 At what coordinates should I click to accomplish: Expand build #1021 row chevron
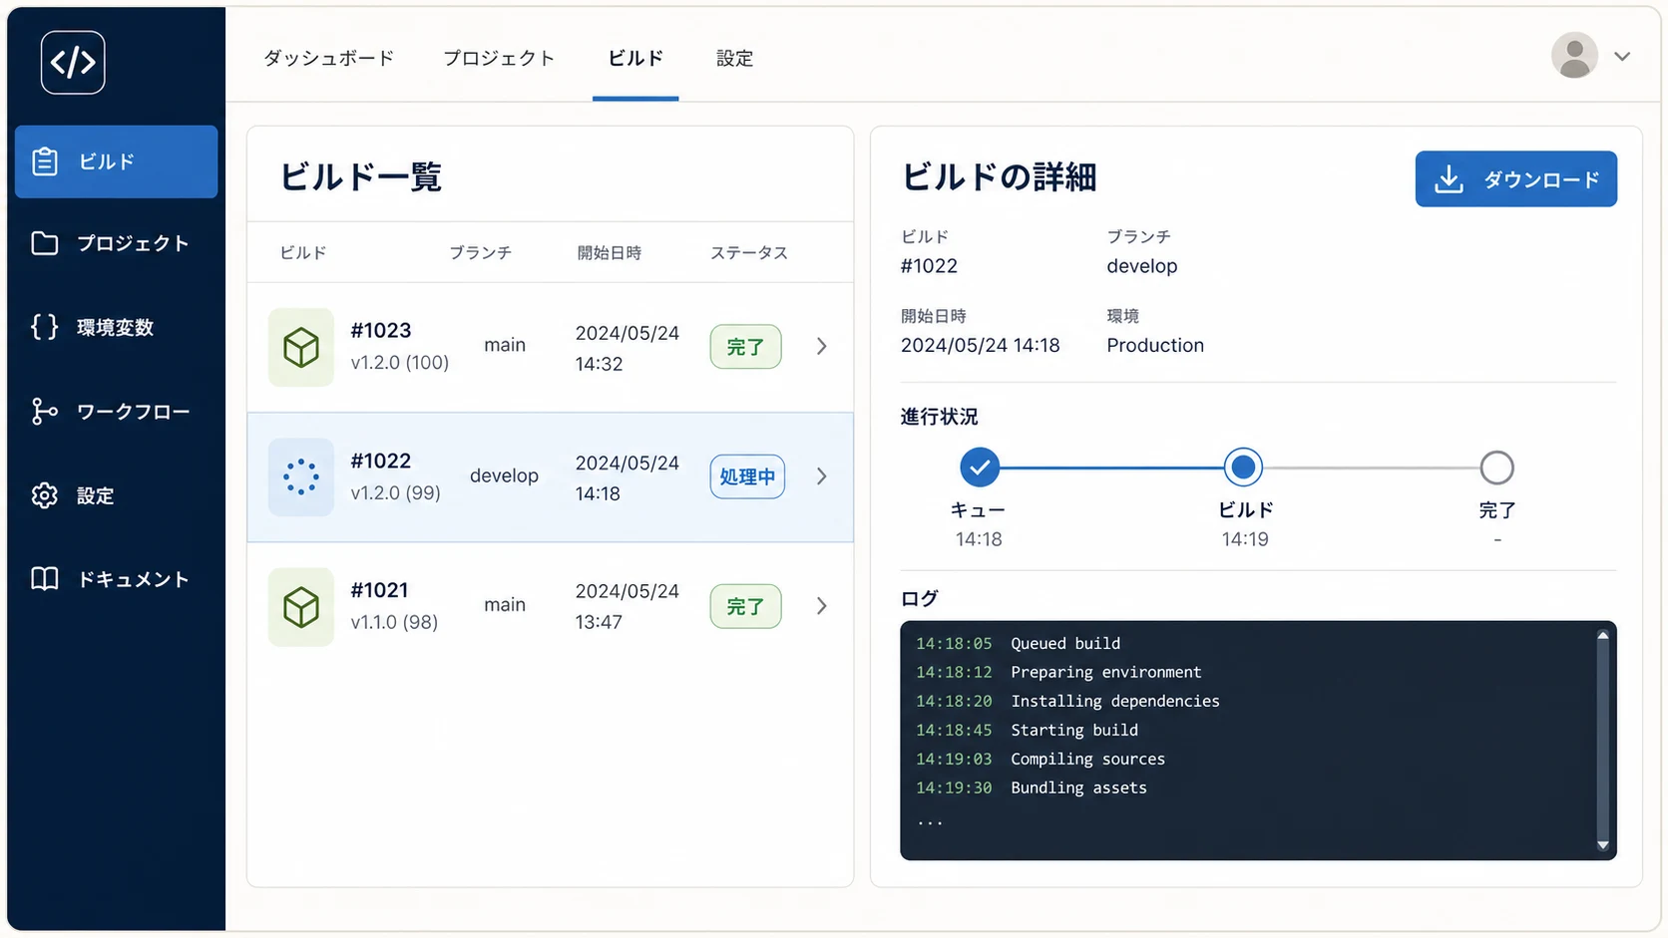click(822, 606)
